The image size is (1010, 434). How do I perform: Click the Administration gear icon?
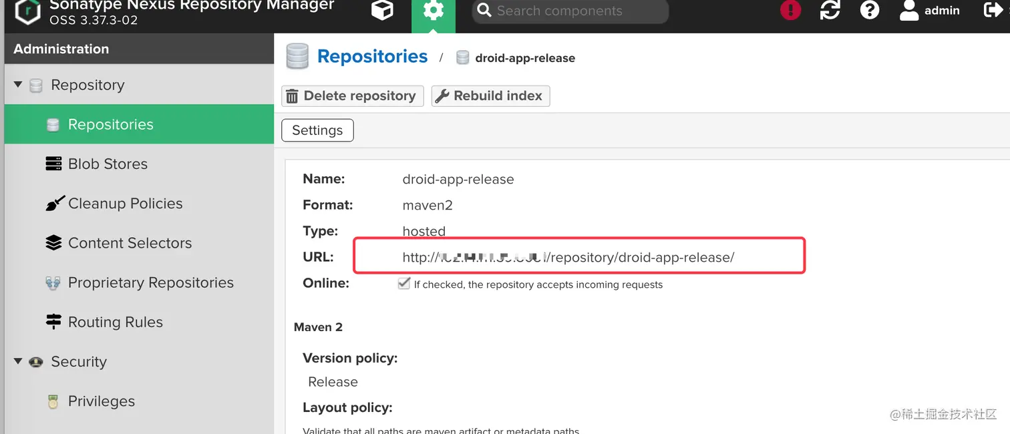(433, 11)
